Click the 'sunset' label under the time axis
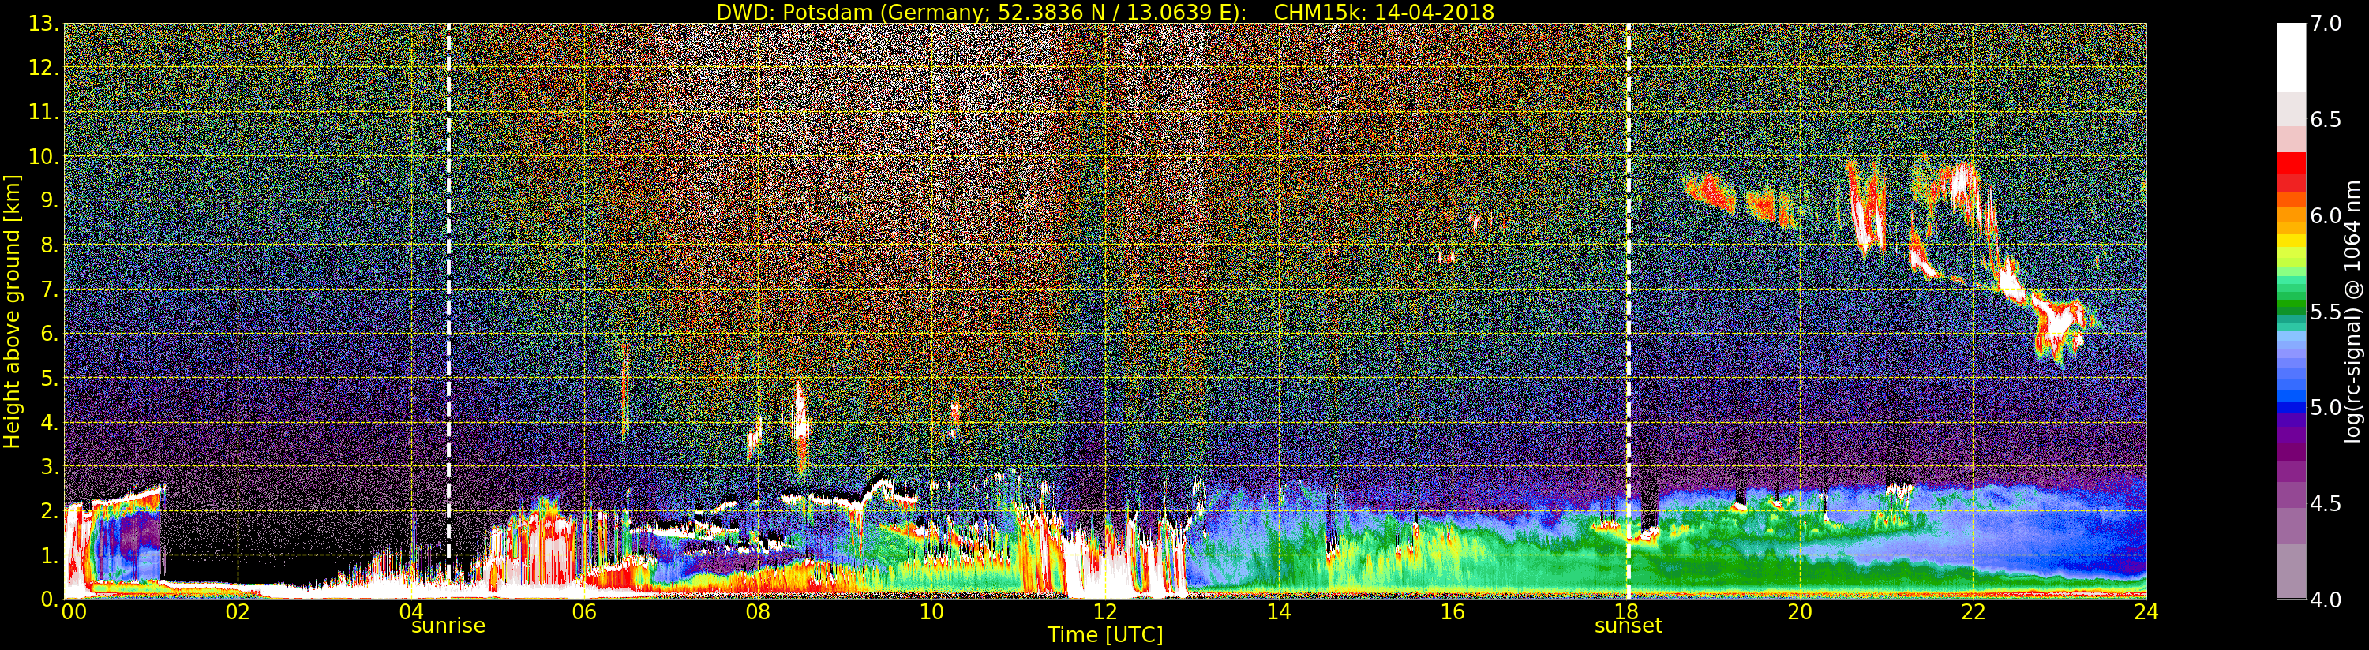The height and width of the screenshot is (650, 2369). click(1628, 626)
